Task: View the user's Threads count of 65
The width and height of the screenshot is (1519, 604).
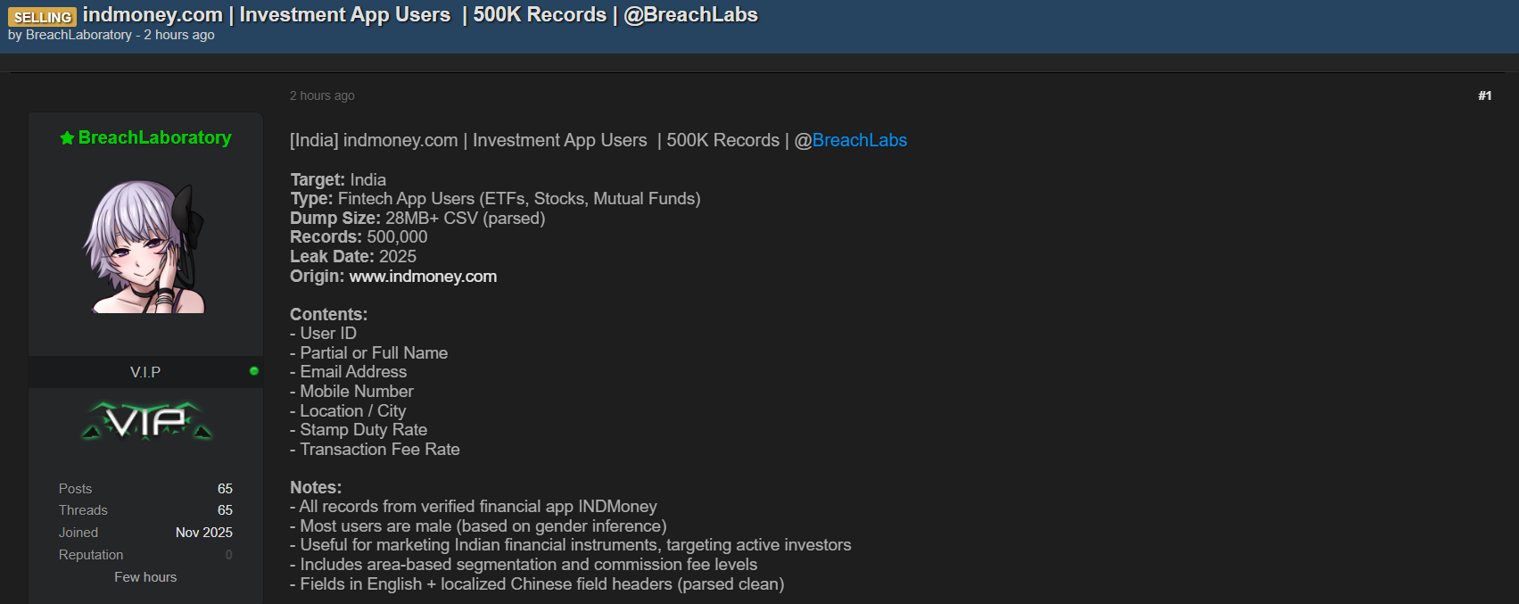Action: coord(225,510)
